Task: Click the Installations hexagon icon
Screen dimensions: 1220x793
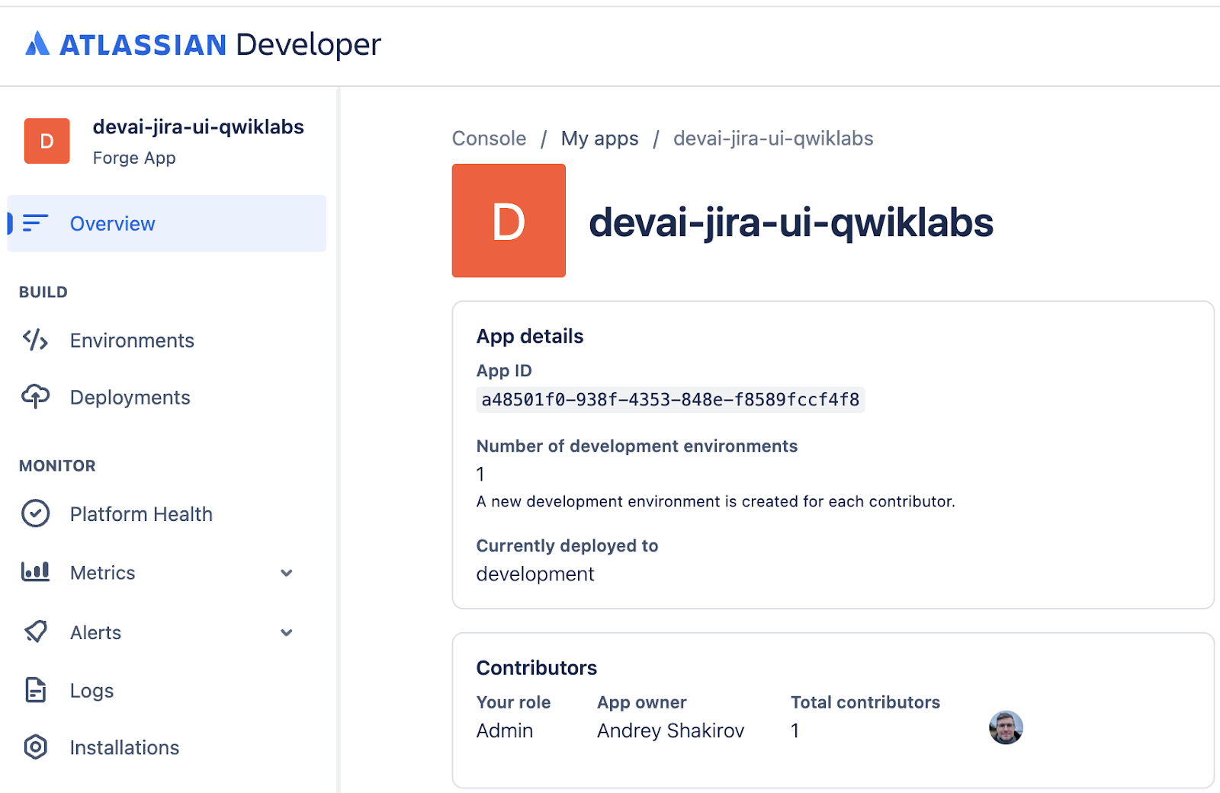Action: [x=35, y=747]
